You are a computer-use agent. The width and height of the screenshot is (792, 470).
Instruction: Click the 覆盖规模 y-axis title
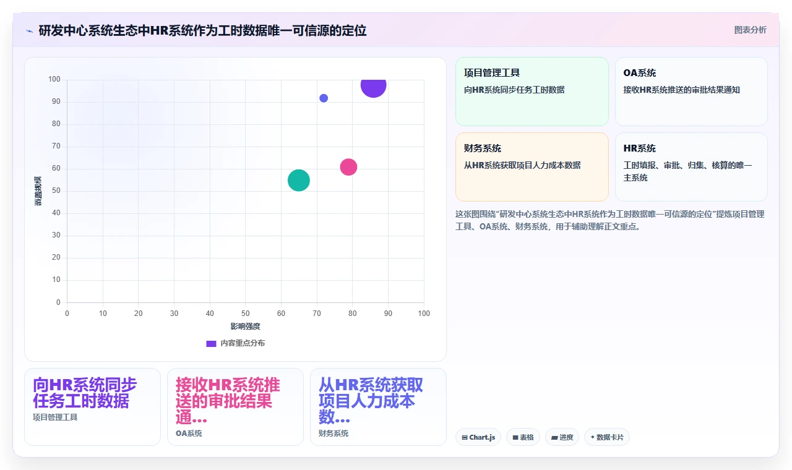[38, 191]
